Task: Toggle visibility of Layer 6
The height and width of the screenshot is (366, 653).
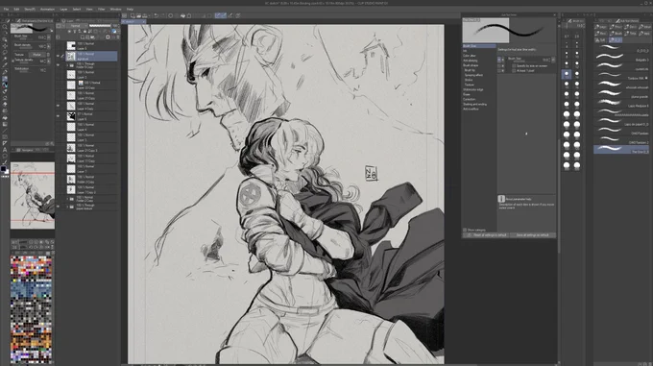Action: tap(58, 116)
